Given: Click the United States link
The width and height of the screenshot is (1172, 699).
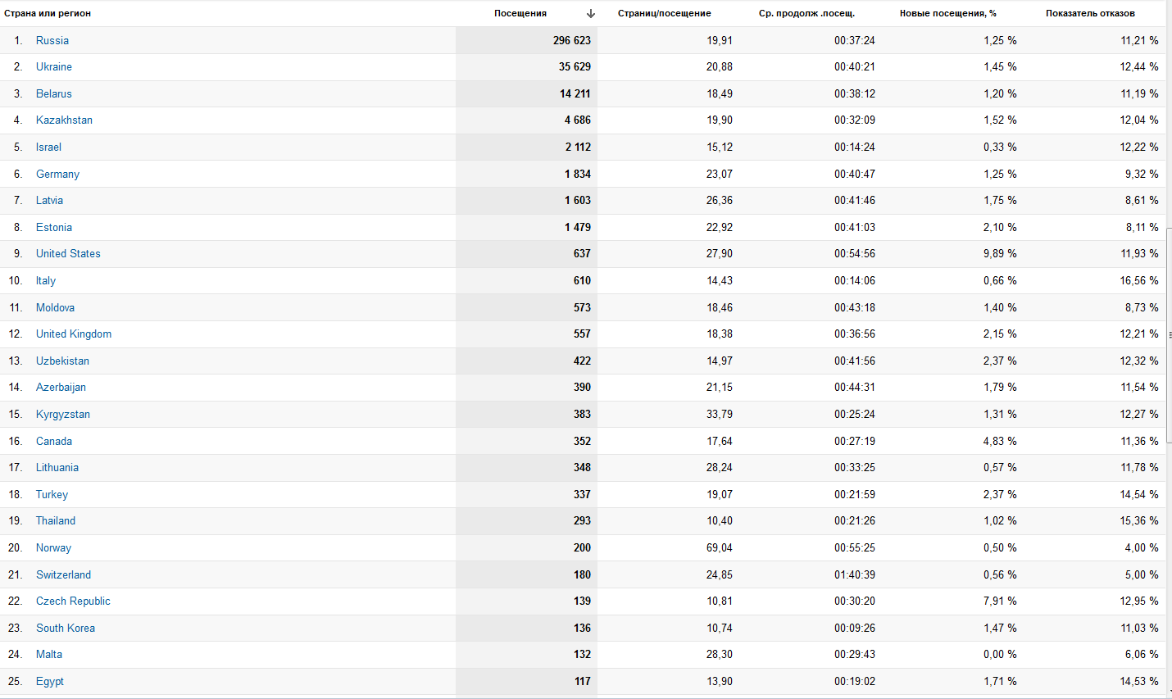Looking at the screenshot, I should [x=68, y=253].
